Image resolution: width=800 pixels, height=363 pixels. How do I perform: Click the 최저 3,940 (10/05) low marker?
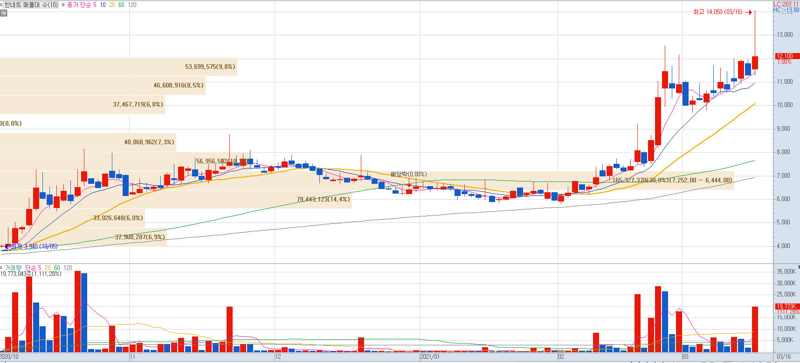tap(31, 246)
